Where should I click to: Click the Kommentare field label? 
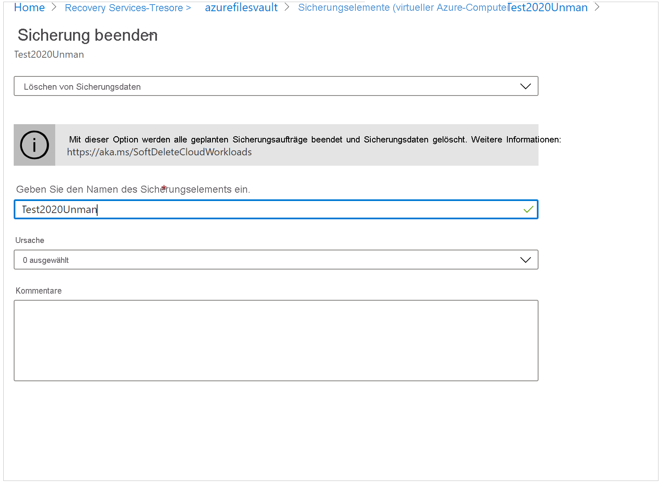point(39,291)
